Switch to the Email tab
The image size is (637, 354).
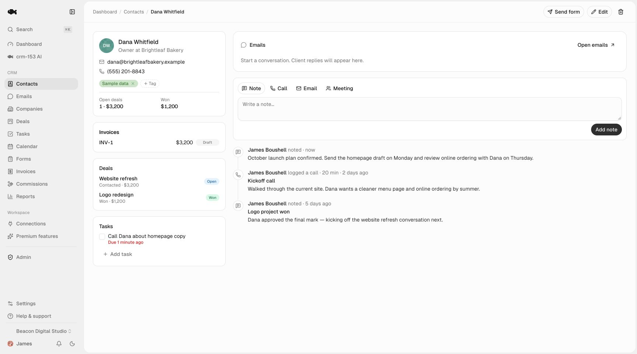306,88
